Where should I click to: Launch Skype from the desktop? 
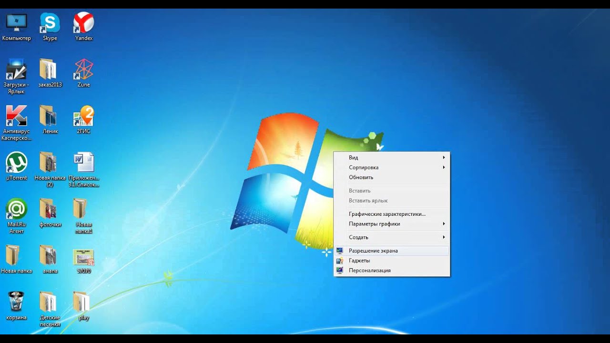50,27
